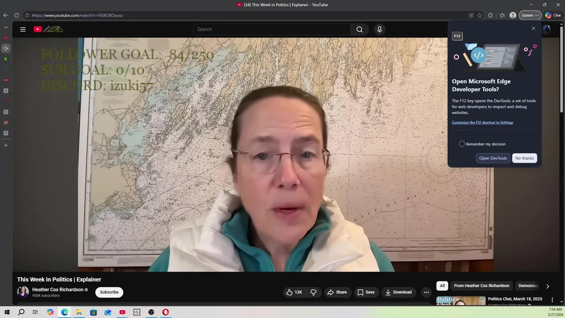Click the video title This Week in Politics

[x=59, y=280]
